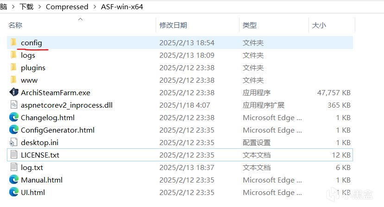Select the logs folder icon
This screenshot has height=207, width=384.
pyautogui.click(x=13, y=55)
